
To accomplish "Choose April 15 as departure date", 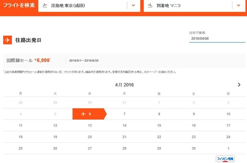I will pos(159,126).
